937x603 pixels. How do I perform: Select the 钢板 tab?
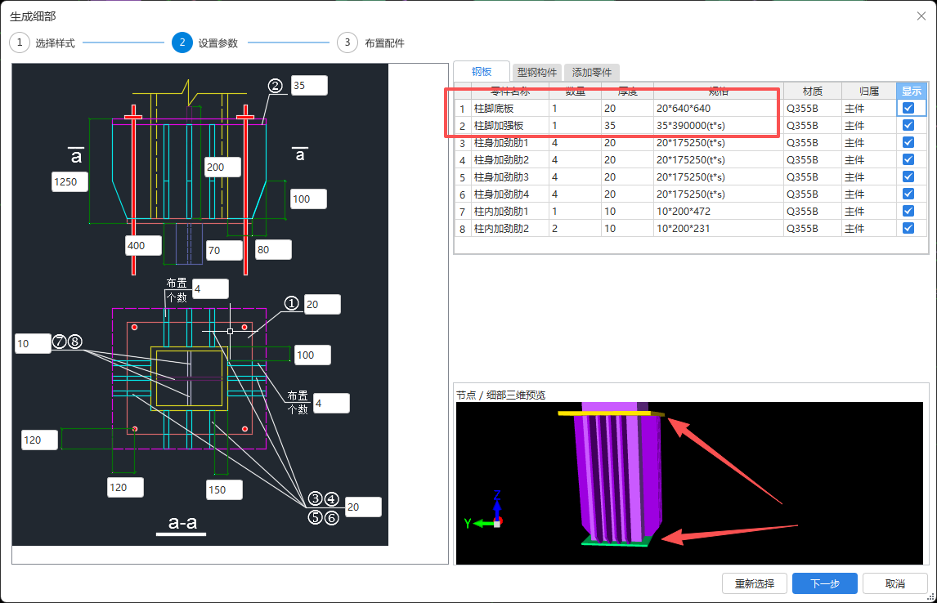(482, 72)
